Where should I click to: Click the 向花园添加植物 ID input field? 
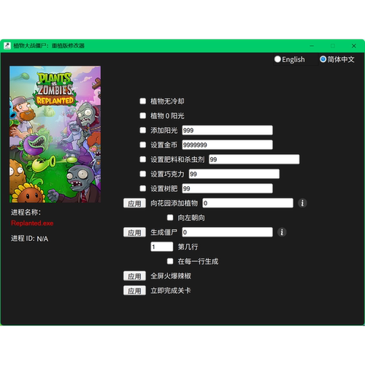point(247,203)
